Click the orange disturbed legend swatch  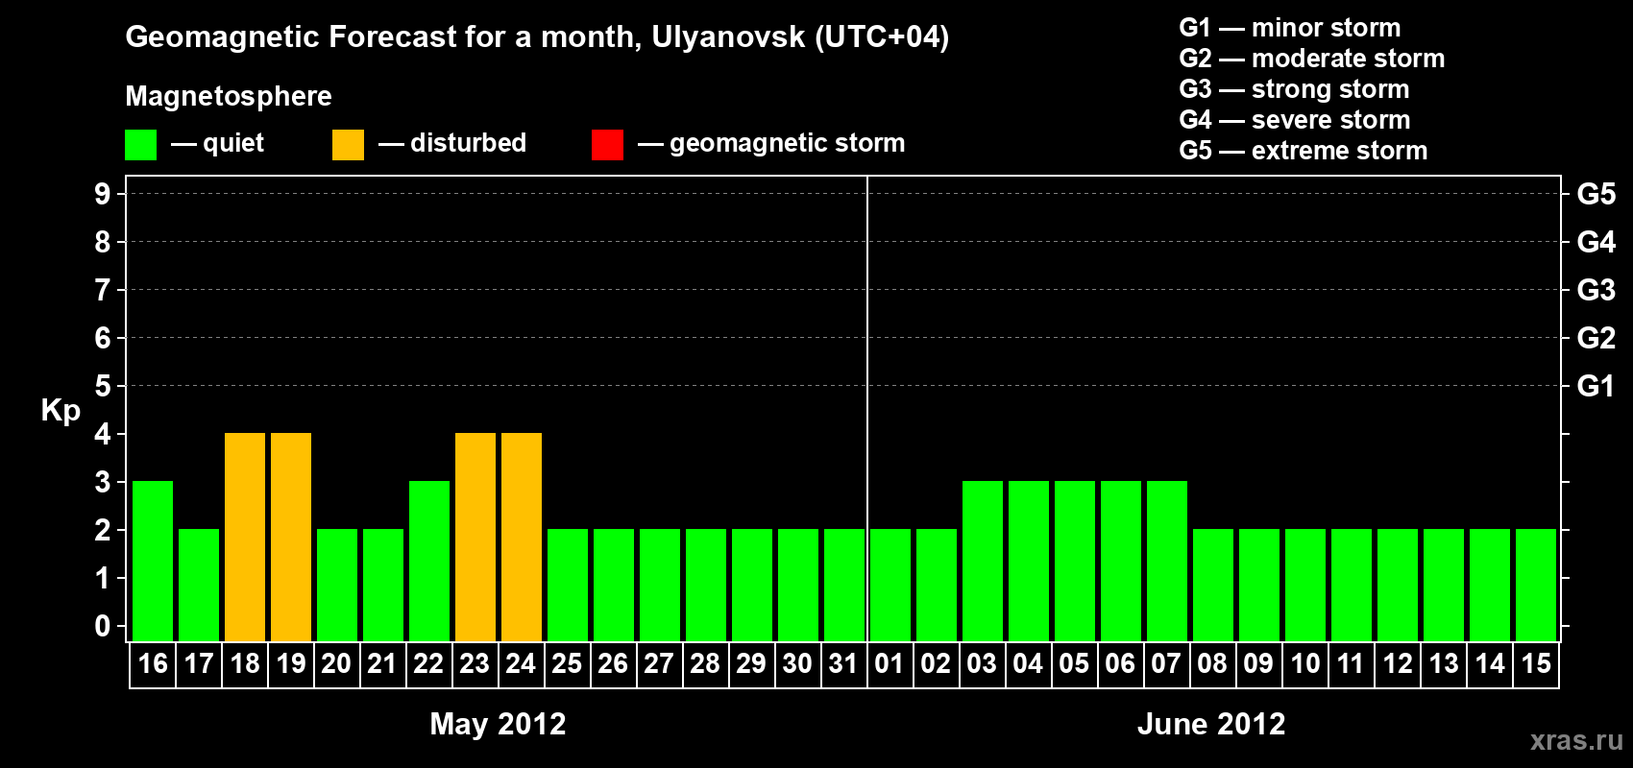348,145
